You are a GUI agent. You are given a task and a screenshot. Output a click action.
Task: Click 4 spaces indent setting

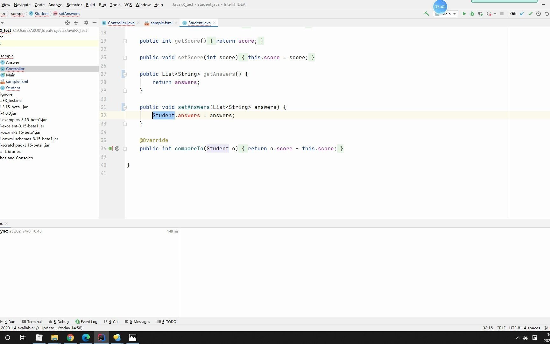click(532, 328)
